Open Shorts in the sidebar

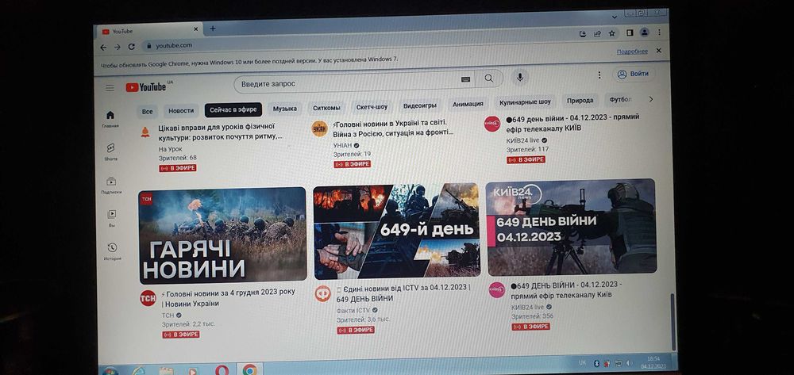coord(111,151)
